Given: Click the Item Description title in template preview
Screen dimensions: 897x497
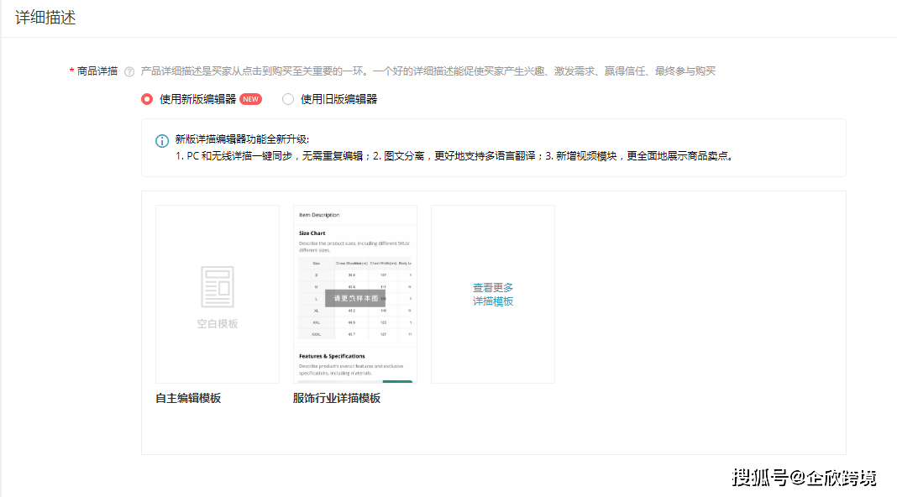Looking at the screenshot, I should pyautogui.click(x=319, y=214).
